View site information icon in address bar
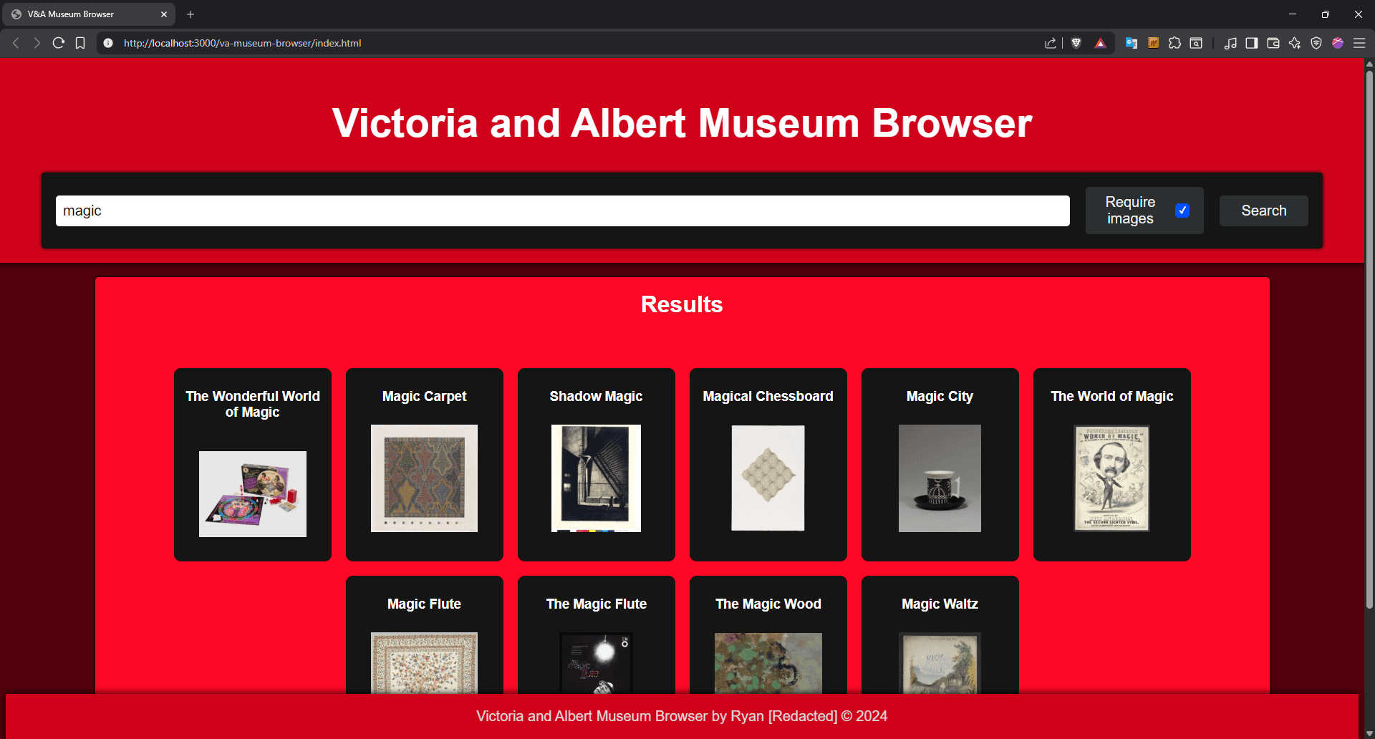The width and height of the screenshot is (1375, 739). [108, 43]
